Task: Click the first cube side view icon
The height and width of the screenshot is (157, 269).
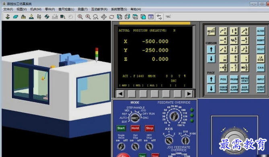Action: 119,17
